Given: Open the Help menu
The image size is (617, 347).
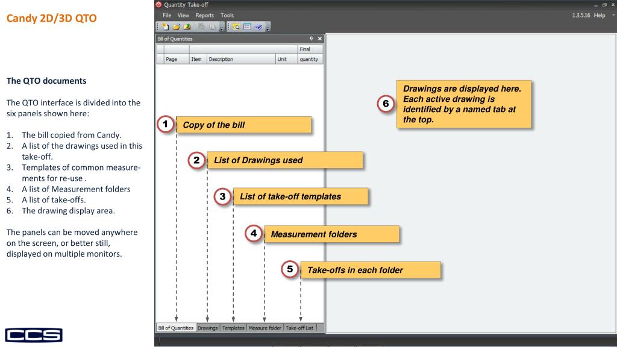Looking at the screenshot, I should [x=600, y=15].
